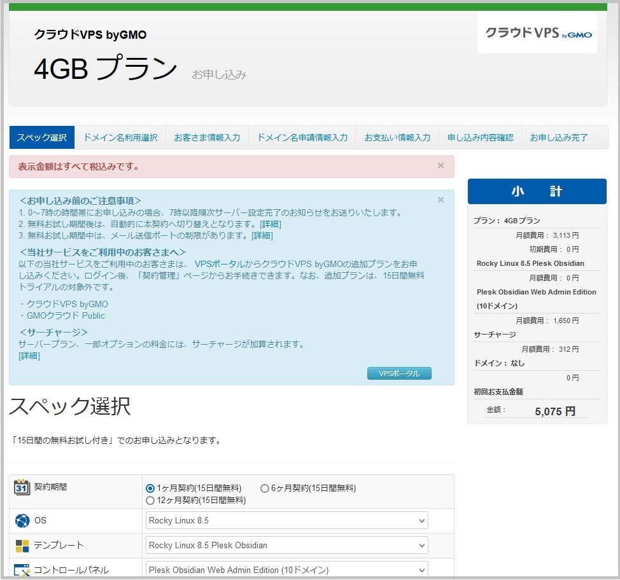Click the クラウドVPS byGMO logo

tap(538, 33)
